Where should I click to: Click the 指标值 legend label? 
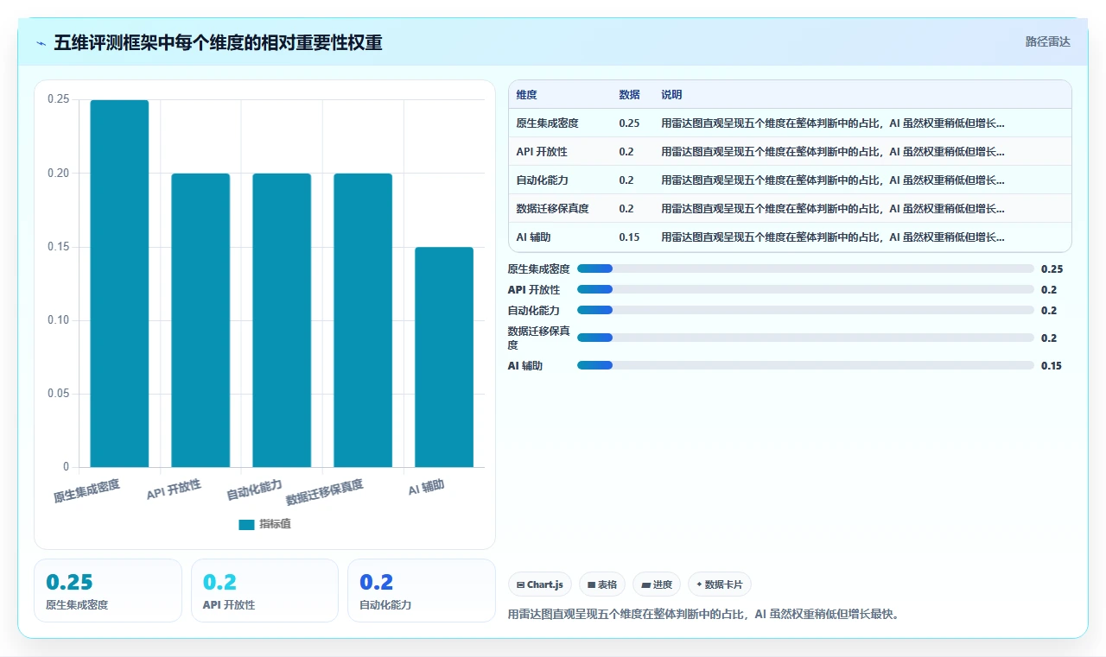pos(275,524)
